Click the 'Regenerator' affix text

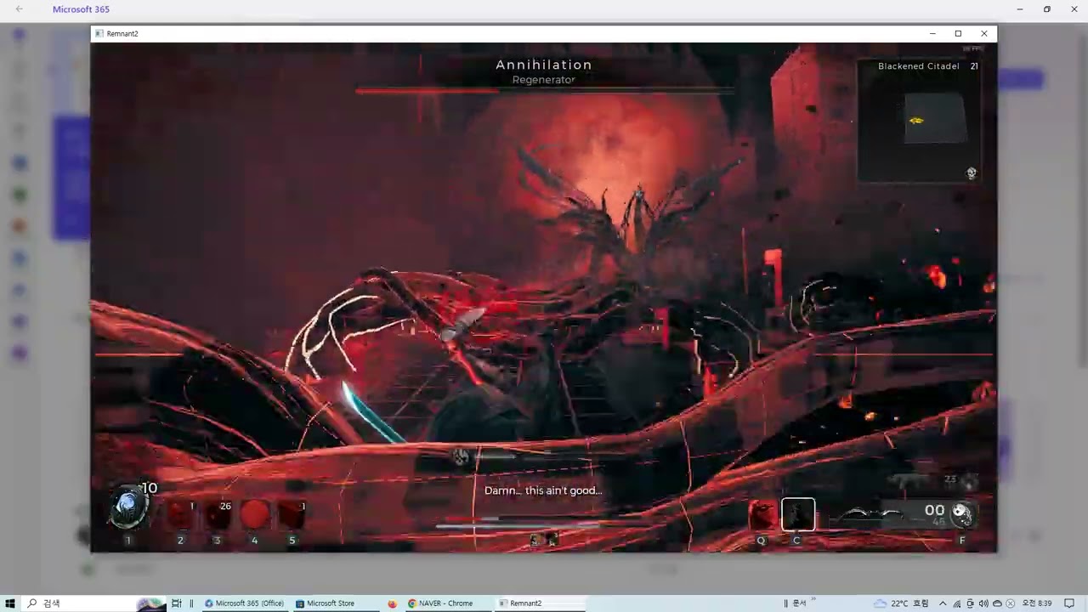click(x=544, y=80)
